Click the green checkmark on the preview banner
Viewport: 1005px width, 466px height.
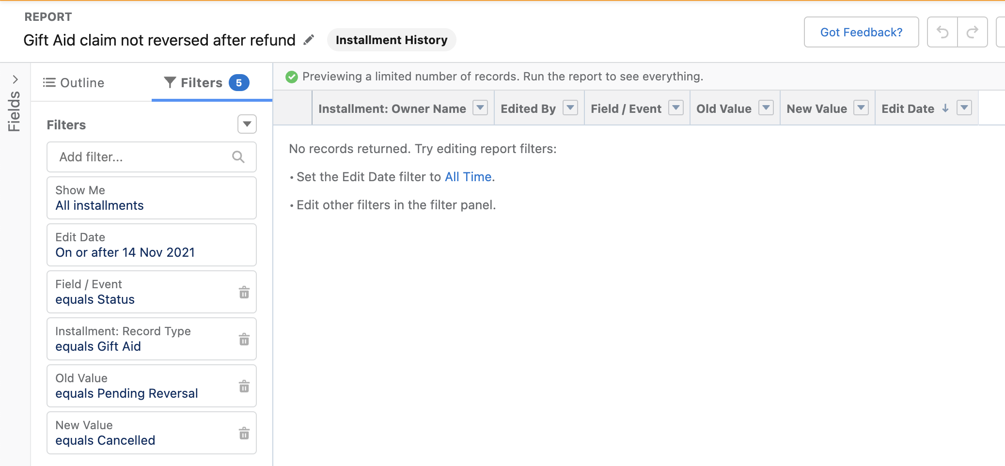[292, 76]
